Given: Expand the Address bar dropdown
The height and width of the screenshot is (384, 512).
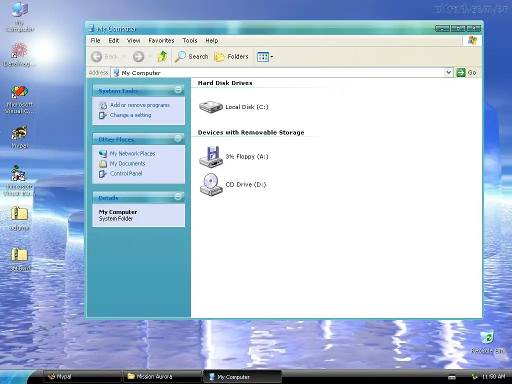Looking at the screenshot, I should coord(448,72).
